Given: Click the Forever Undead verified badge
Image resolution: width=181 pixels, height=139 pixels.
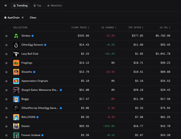Looking at the screenshot, I should 42,135.
